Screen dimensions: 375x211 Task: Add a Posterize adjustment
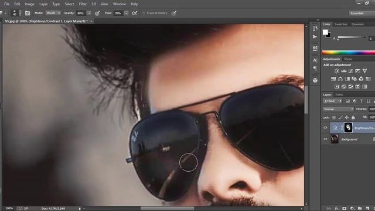point(344,87)
